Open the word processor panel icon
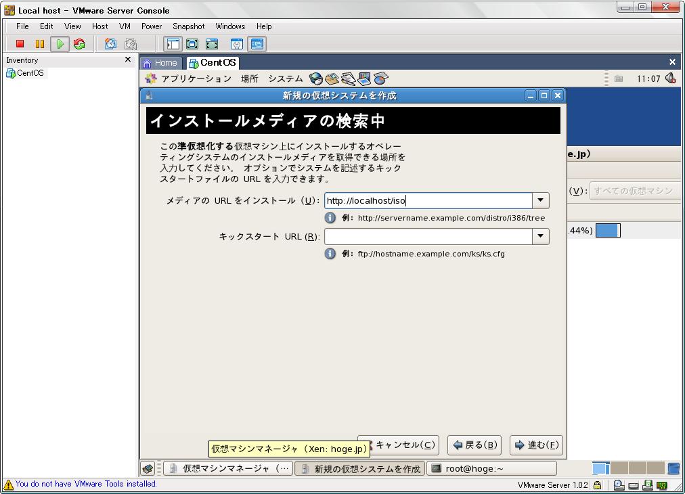Image resolution: width=685 pixels, height=494 pixels. coord(348,78)
